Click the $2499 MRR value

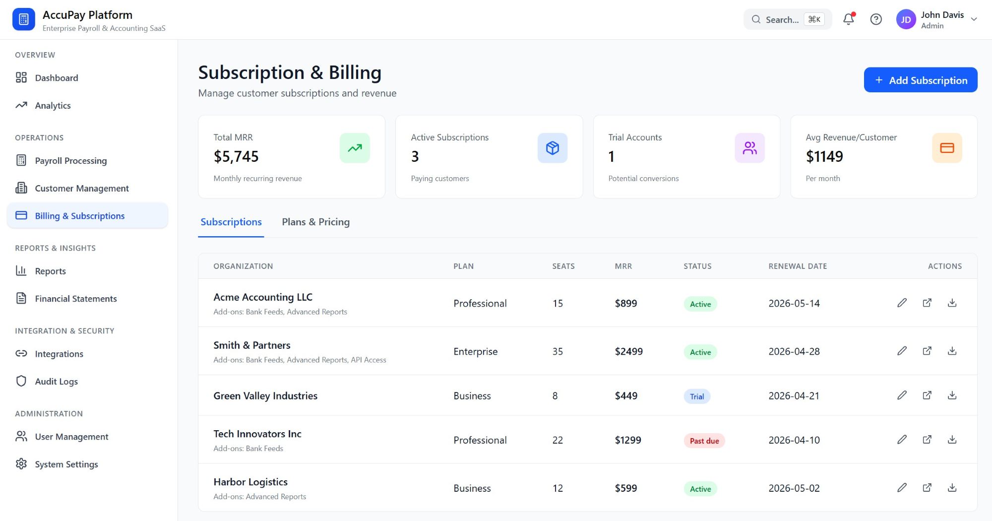click(628, 351)
